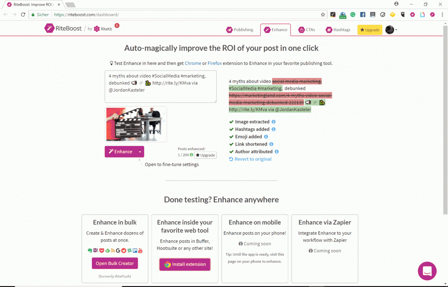
Task: Follow the Chrome extension link
Action: pos(193,63)
